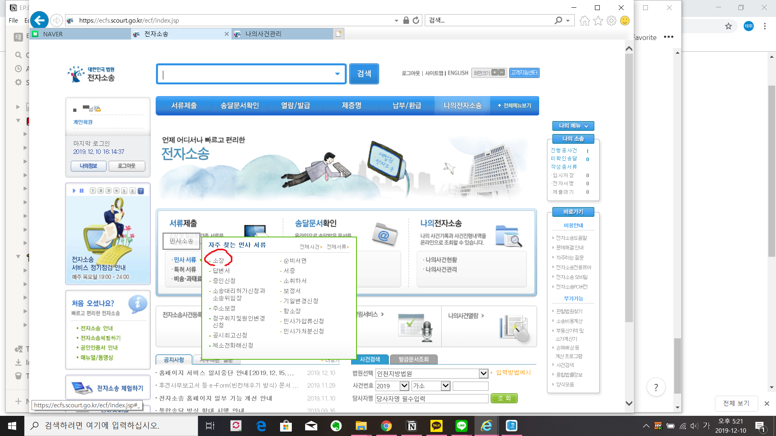Screen dimensions: 776x436
Task: Show banner slide 4
Action: [116, 191]
